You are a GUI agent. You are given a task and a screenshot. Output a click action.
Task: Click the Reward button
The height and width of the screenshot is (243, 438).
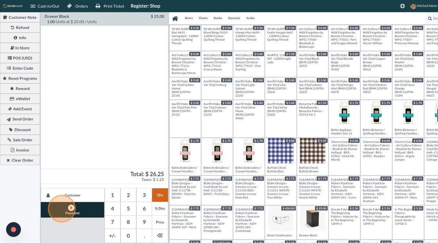[x=20, y=89]
